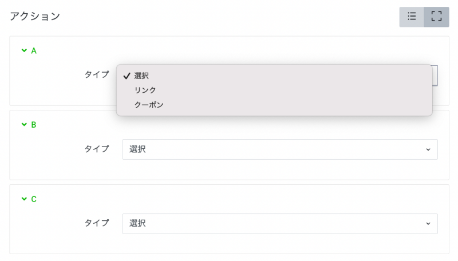Click the checkmark beside 選択 in the menu

pos(127,76)
